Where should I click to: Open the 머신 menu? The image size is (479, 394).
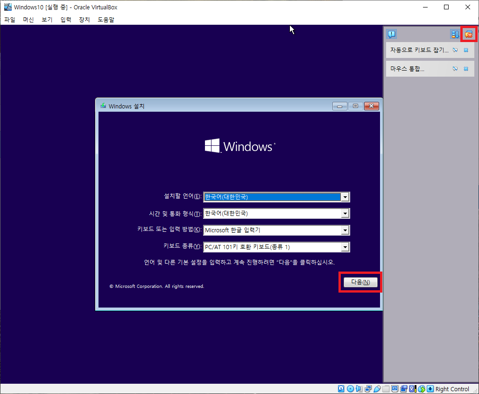pyautogui.click(x=28, y=20)
